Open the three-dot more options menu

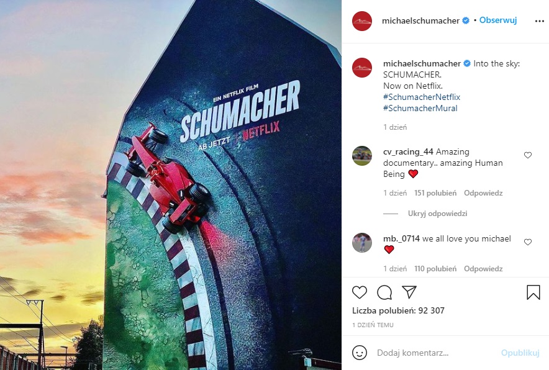pyautogui.click(x=540, y=21)
